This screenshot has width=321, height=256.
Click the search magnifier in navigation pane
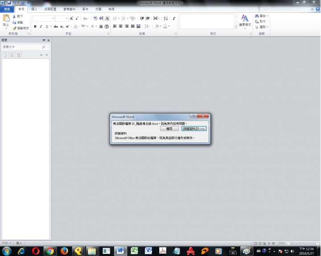tap(44, 47)
